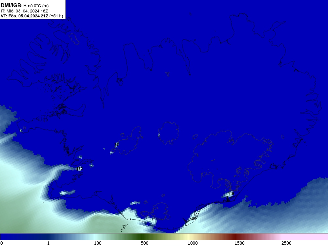Click the 0 tick on the color scale
Screen dimensions: 328x246
tap(2, 243)
